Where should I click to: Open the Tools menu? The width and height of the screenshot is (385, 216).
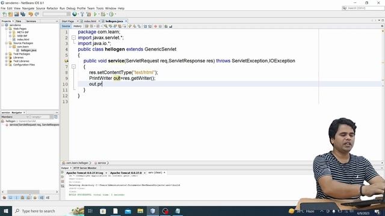point(100,8)
